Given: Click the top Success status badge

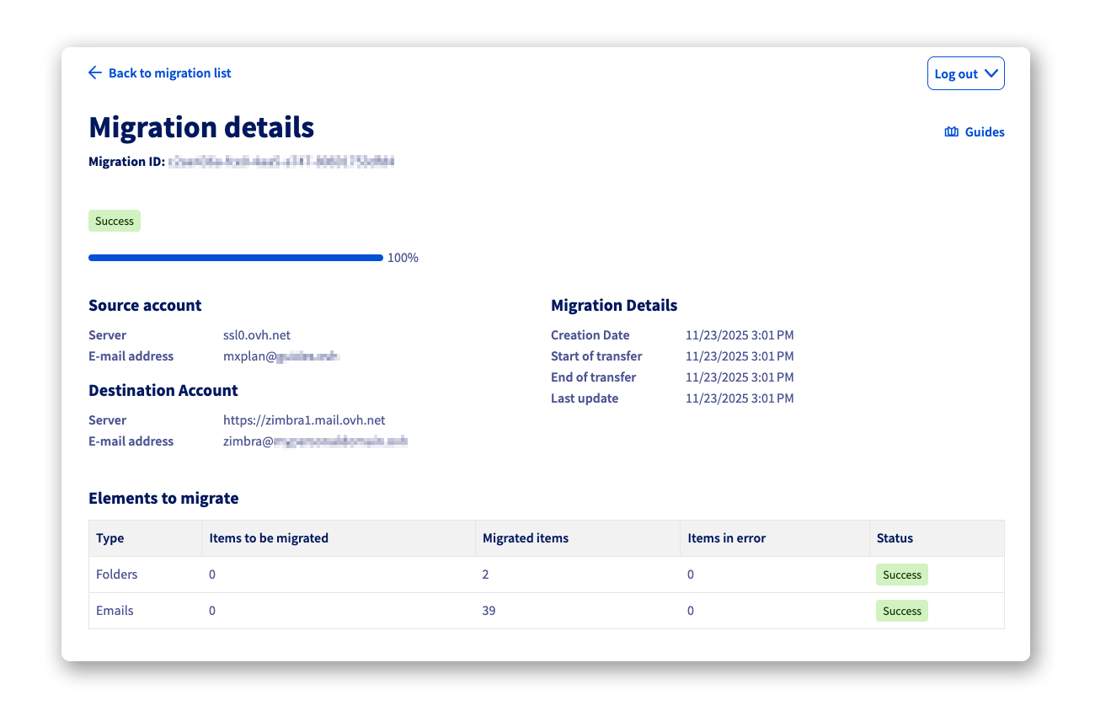Looking at the screenshot, I should 115,221.
